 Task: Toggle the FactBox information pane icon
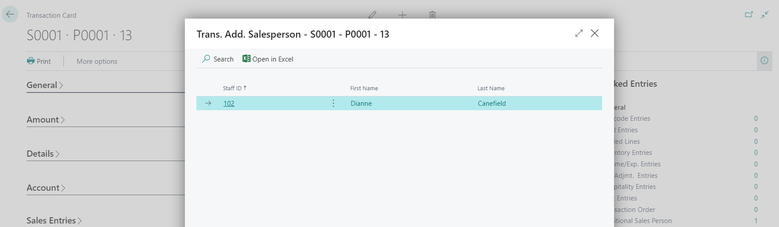tap(764, 61)
